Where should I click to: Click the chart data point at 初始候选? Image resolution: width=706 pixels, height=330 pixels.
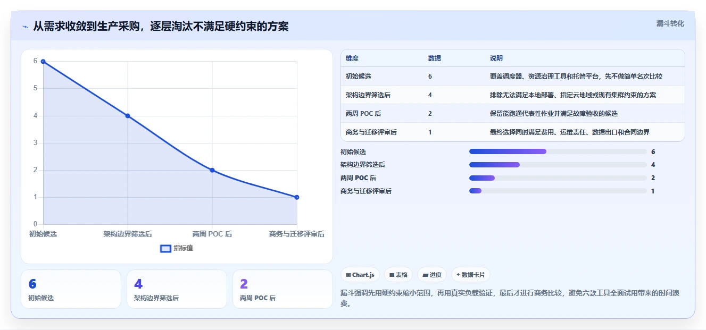pos(43,61)
